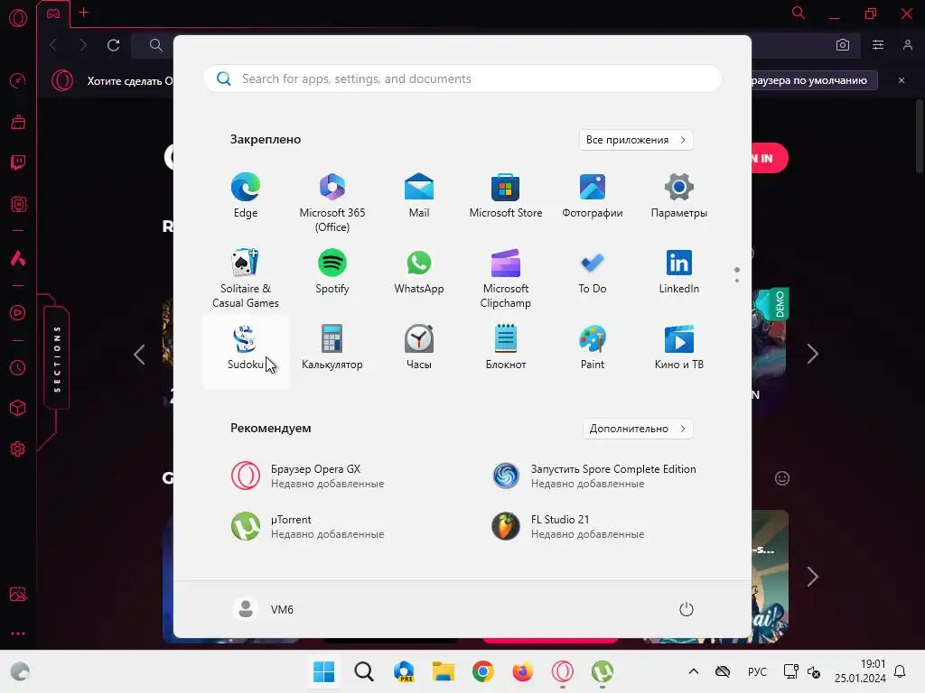The height and width of the screenshot is (693, 925).
Task: Open recommended µTorrent entry
Action: pos(307,526)
